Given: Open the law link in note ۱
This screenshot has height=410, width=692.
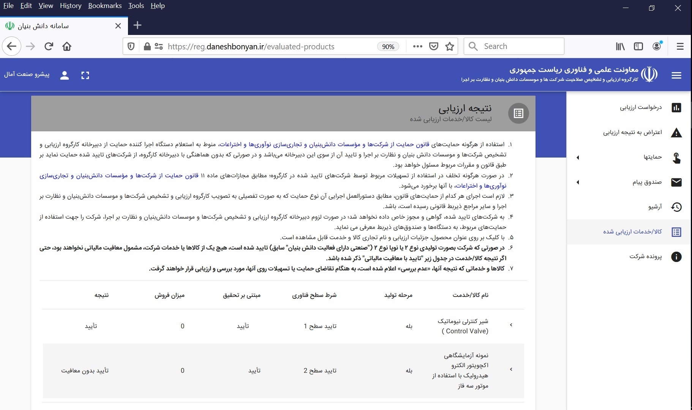Looking at the screenshot, I should (325, 144).
